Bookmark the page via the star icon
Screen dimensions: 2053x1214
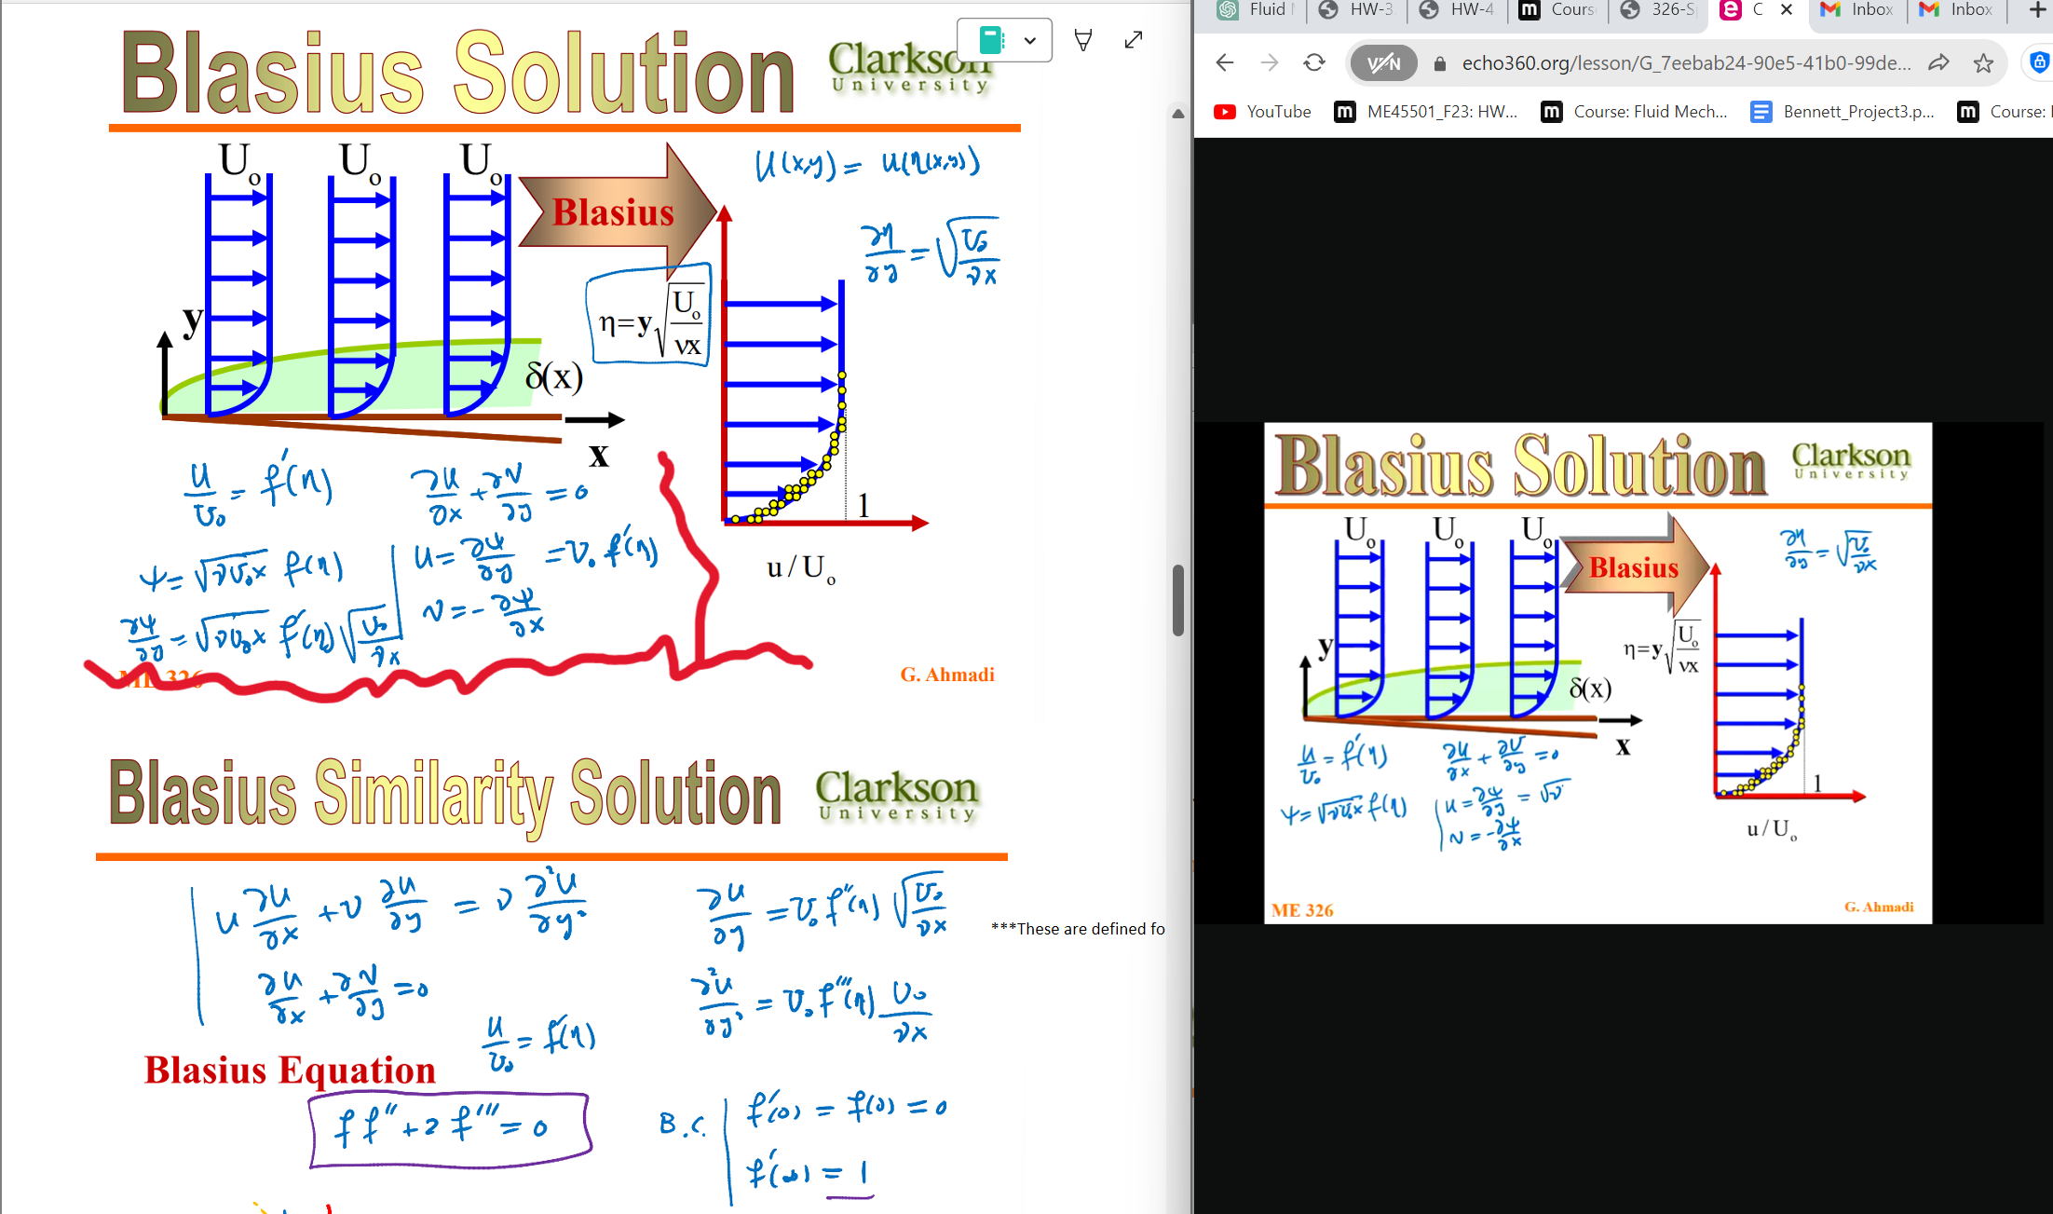point(1981,62)
